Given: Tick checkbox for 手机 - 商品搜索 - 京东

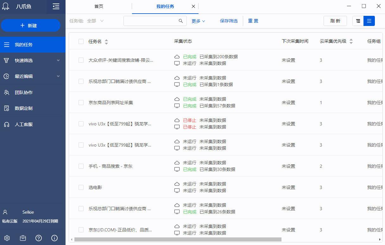Looking at the screenshot, I should coord(81,166).
